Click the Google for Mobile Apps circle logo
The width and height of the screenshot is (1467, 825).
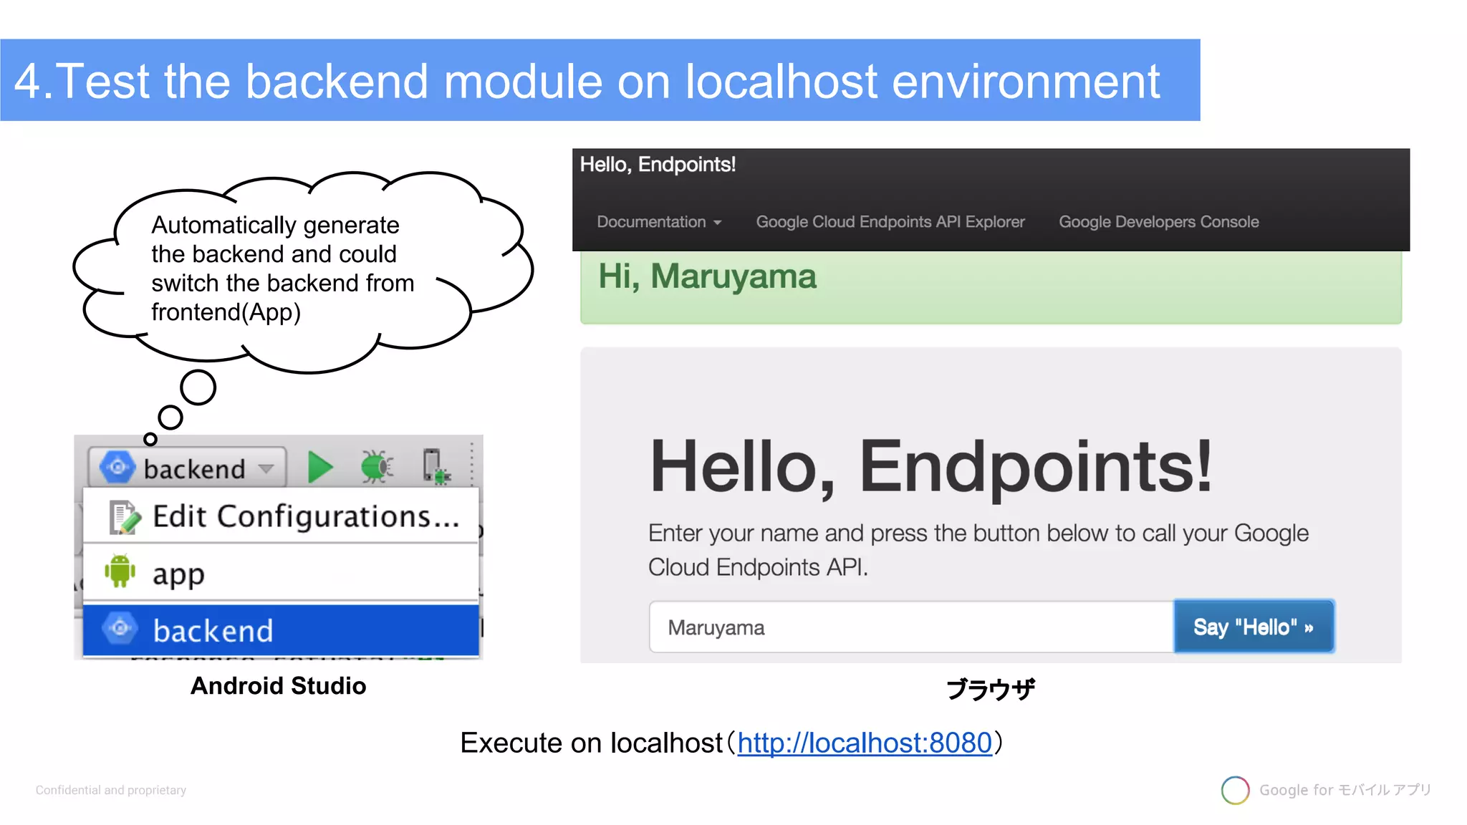click(x=1235, y=790)
